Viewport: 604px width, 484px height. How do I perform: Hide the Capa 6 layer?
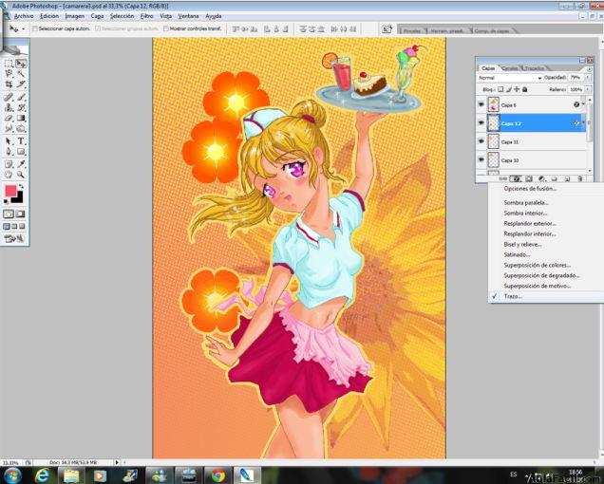point(481,104)
